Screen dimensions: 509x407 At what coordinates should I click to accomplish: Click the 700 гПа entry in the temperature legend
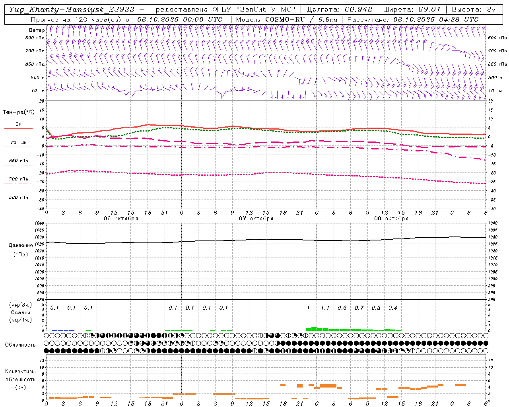19,179
